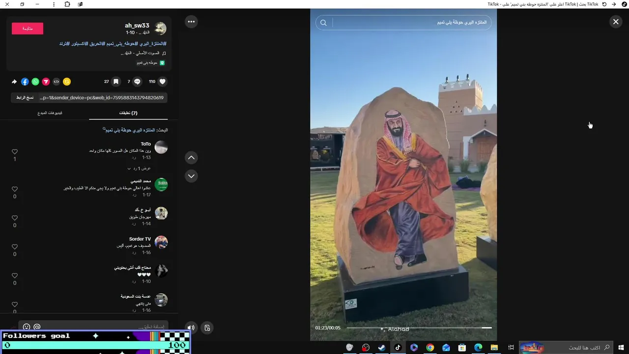629x354 pixels.
Task: Save video with bookmark icon
Action: pos(116,82)
